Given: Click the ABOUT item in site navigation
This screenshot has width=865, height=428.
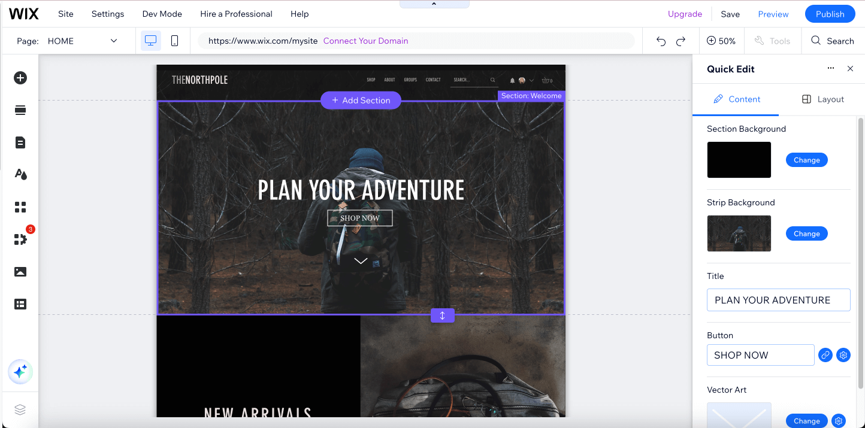Looking at the screenshot, I should (389, 80).
